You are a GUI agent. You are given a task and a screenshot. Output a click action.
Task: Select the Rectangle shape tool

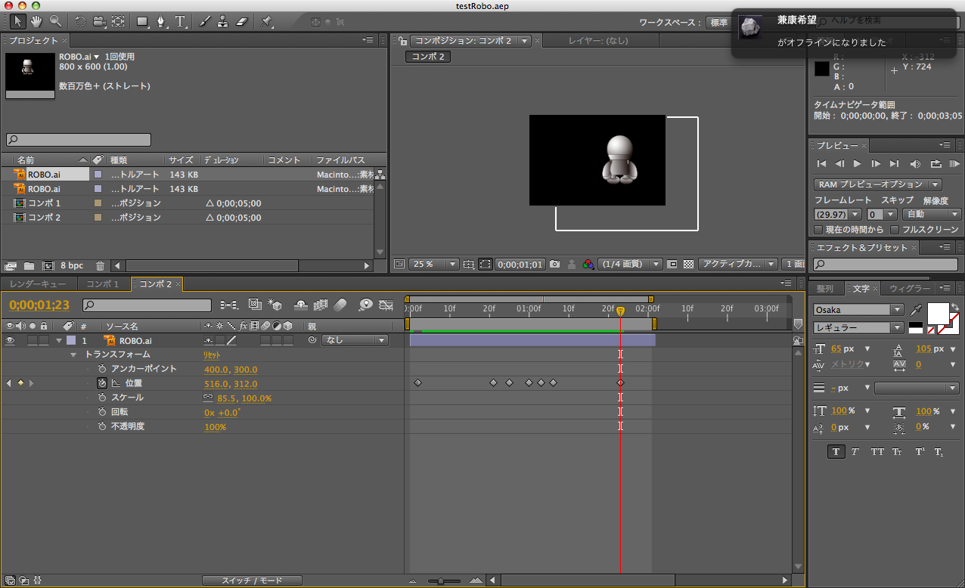pyautogui.click(x=143, y=21)
